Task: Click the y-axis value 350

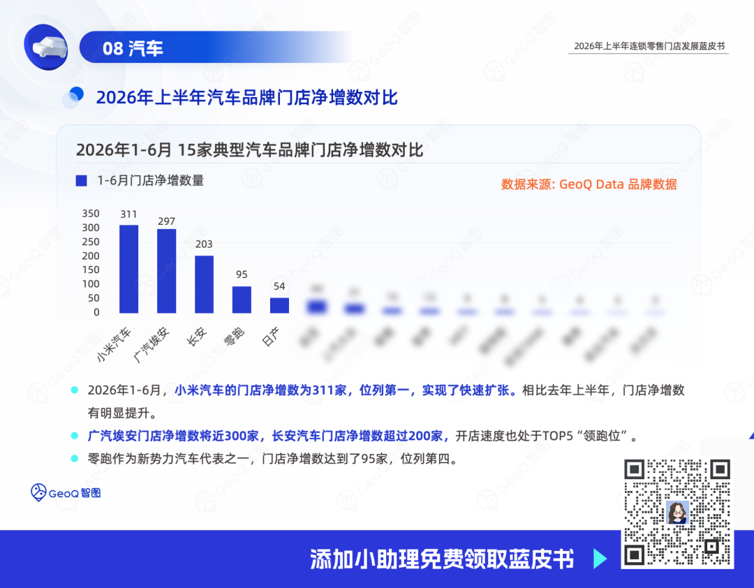Action: tap(90, 214)
